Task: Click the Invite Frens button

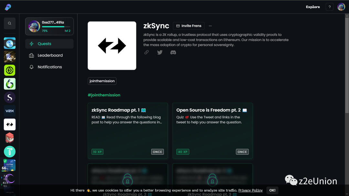Action: click(189, 26)
